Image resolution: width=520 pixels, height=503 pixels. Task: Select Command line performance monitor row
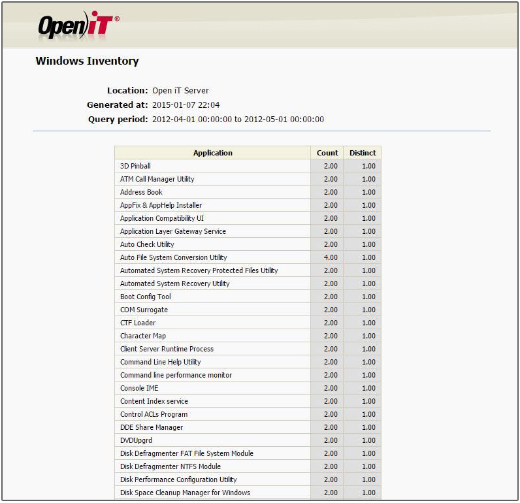[248, 375]
